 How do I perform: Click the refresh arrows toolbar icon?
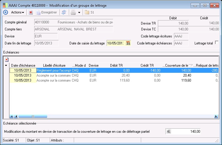coord(64,12)
